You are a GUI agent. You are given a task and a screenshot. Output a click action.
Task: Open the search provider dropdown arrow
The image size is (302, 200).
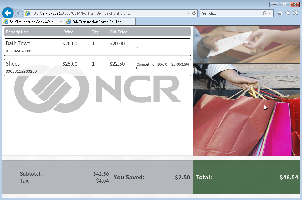click(269, 13)
